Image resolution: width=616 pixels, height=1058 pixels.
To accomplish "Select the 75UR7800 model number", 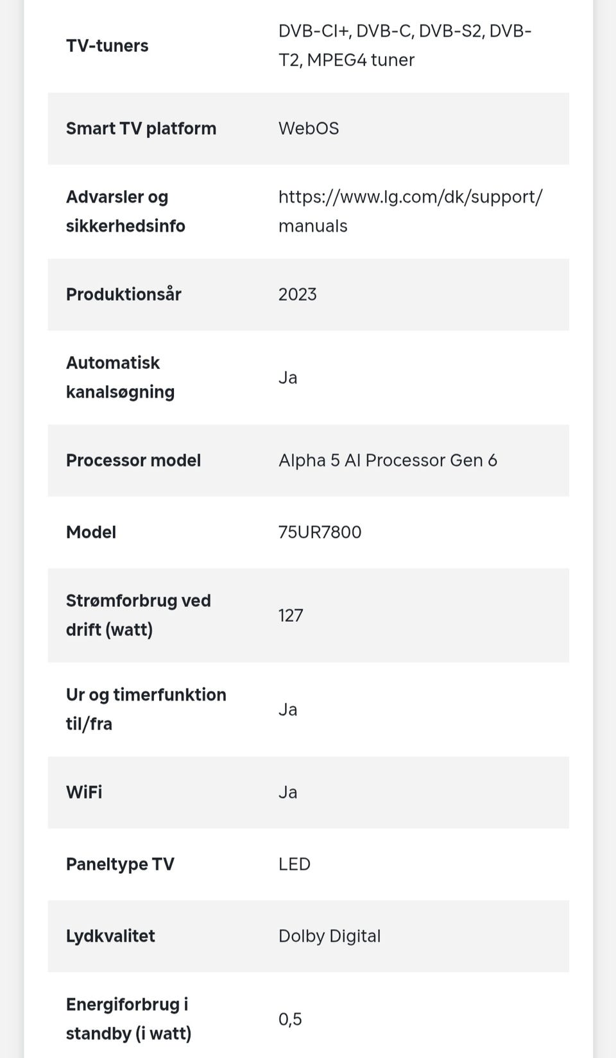I will click(x=320, y=532).
